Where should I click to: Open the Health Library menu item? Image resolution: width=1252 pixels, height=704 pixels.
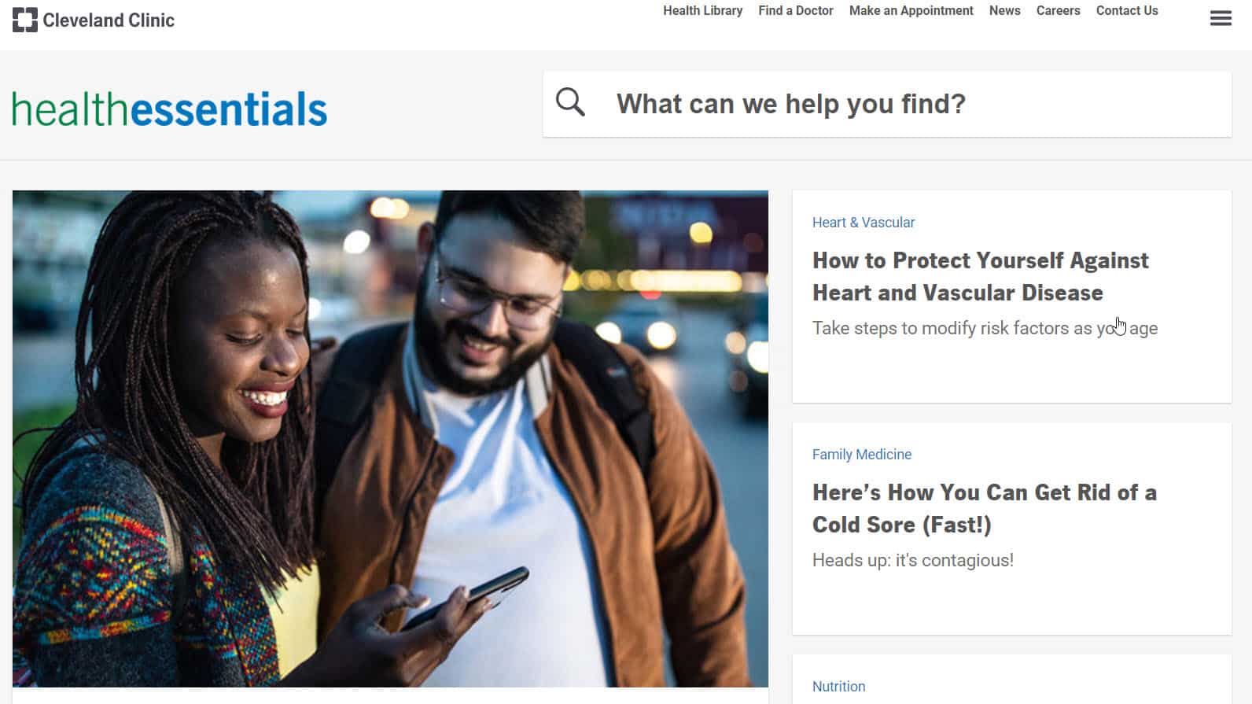(702, 10)
